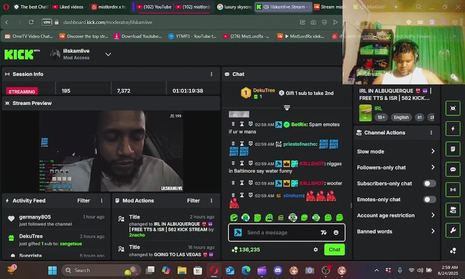Open the video camera icon in right sidebar
Screen dimensions: 465x279
[x=453, y=210]
